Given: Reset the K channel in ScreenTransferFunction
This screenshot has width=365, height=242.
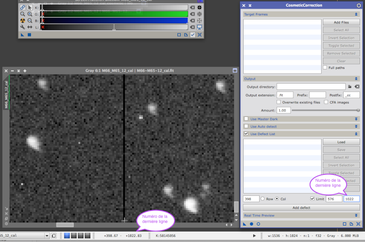Looking at the screenshot, I should [193, 7].
